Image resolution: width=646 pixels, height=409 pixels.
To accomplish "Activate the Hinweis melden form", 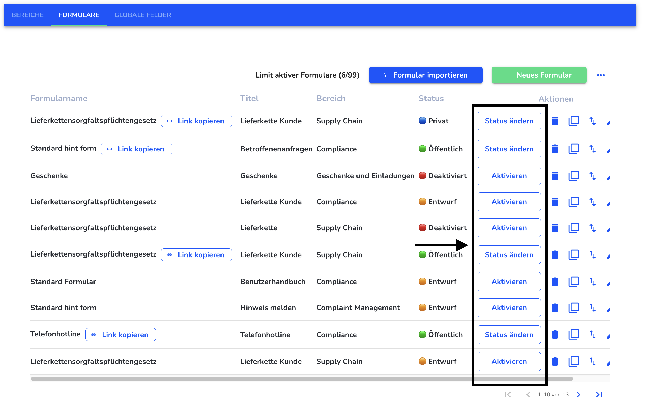I will [x=509, y=308].
